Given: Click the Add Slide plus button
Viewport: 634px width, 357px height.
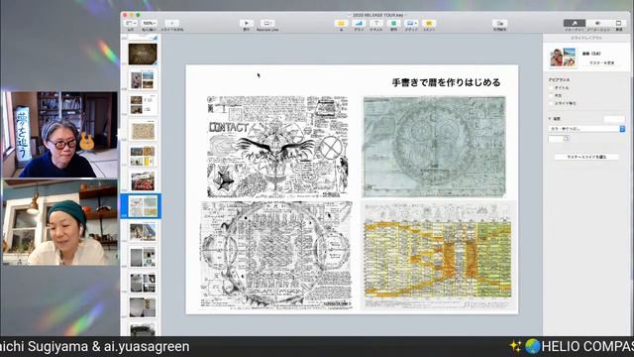Looking at the screenshot, I should pyautogui.click(x=171, y=24).
